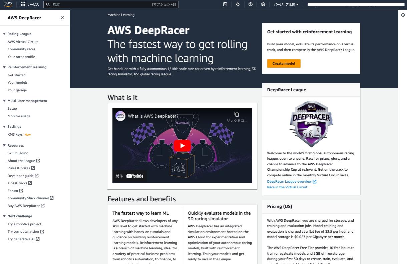Open the About the league link
Screen dimensions: 407x264
(21, 161)
